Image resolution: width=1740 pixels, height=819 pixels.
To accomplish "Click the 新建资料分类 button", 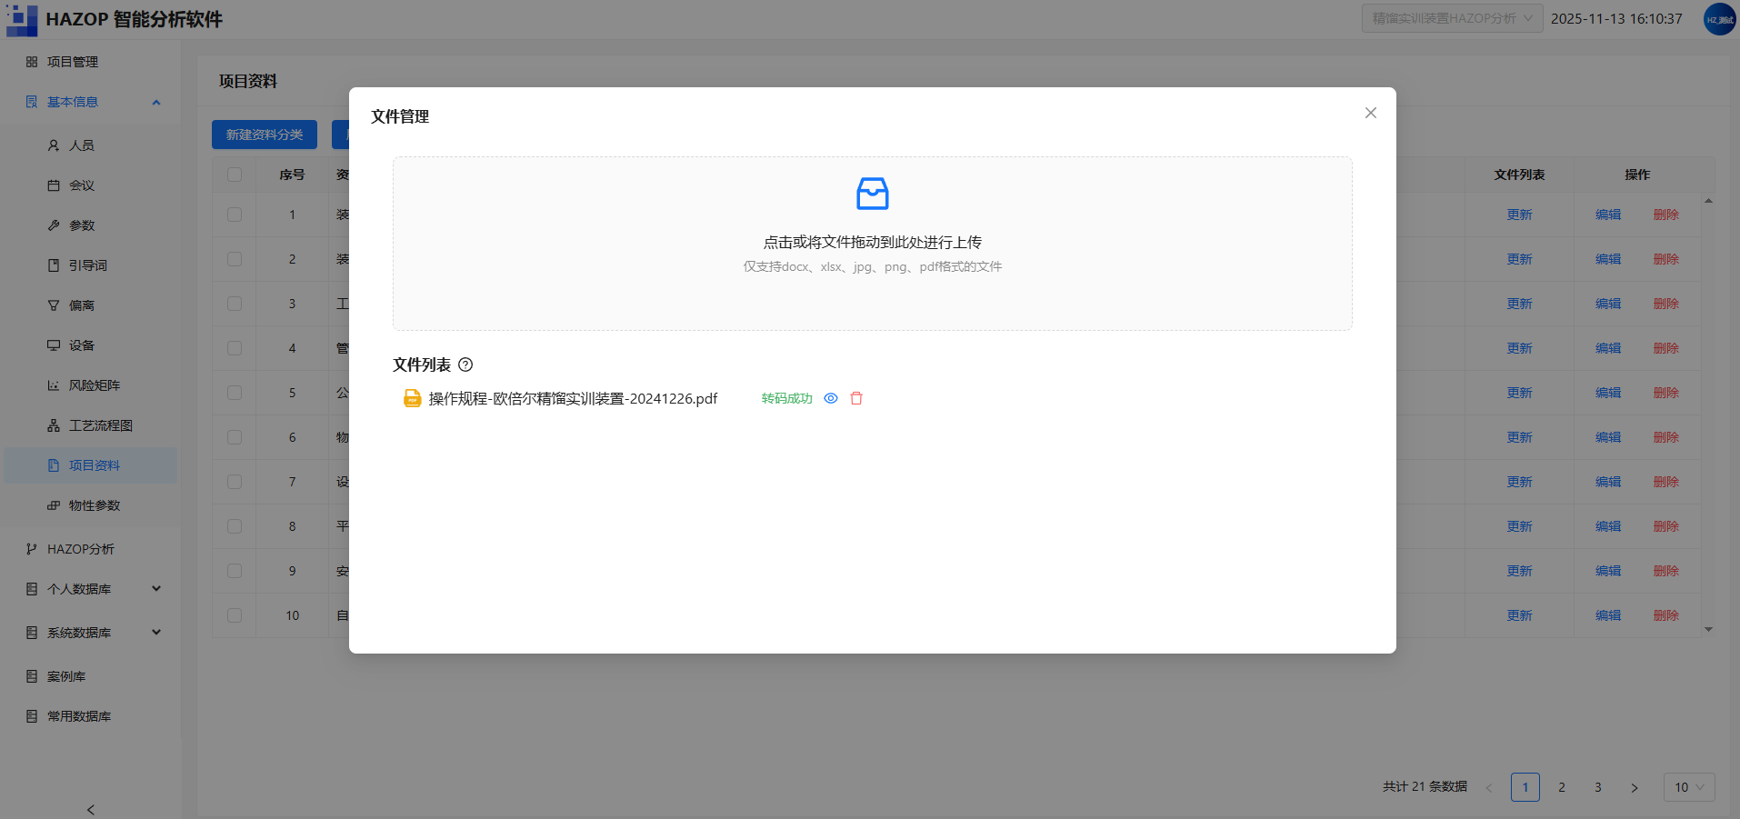I will pyautogui.click(x=265, y=135).
